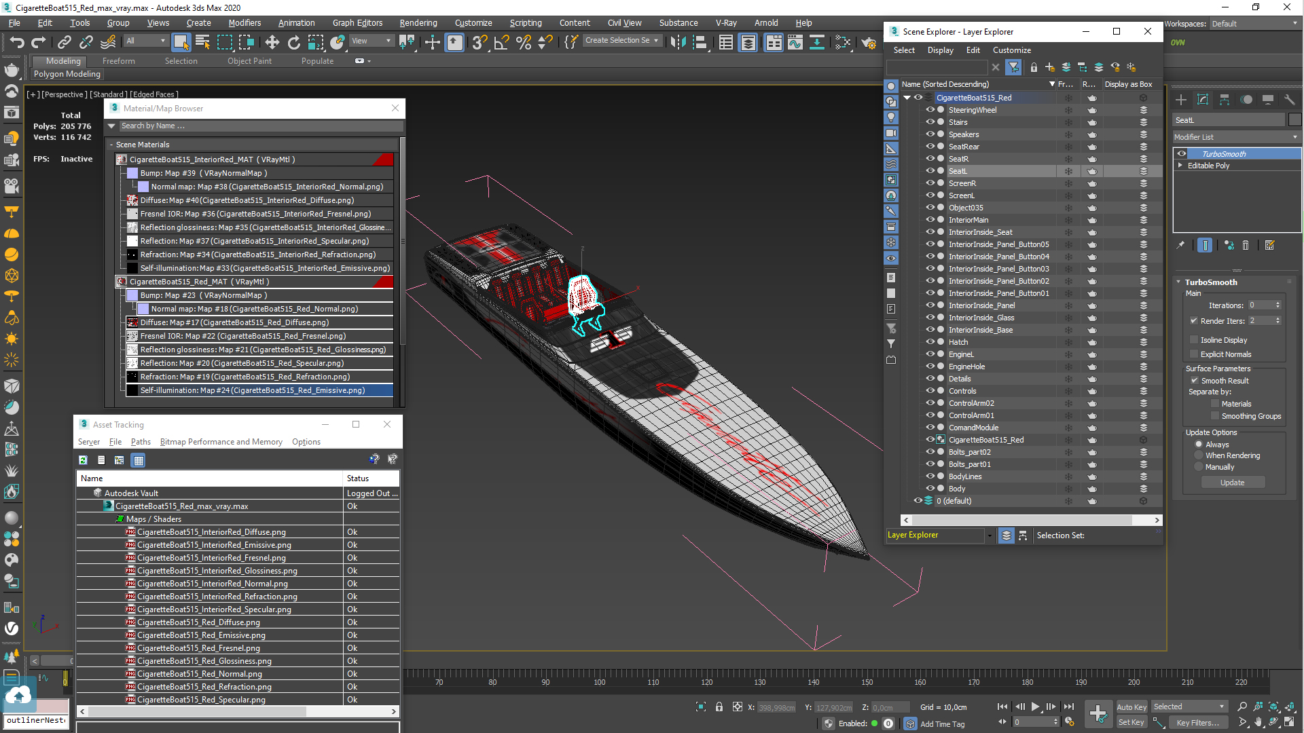This screenshot has width=1304, height=733.
Task: Collapse the TurboSmooth rollout
Action: 1178,282
